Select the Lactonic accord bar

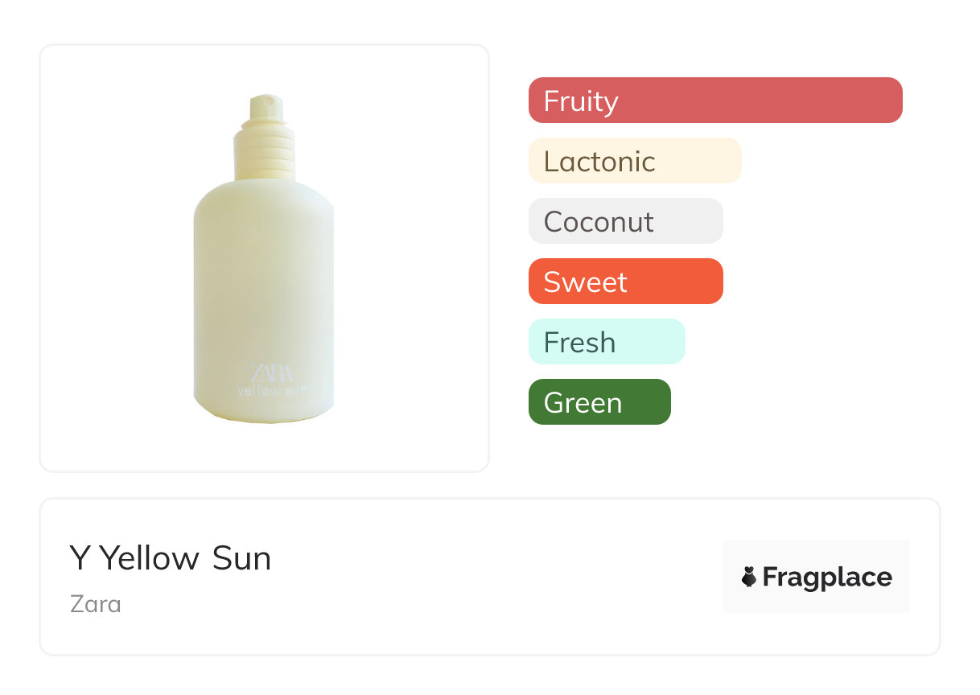coord(634,161)
